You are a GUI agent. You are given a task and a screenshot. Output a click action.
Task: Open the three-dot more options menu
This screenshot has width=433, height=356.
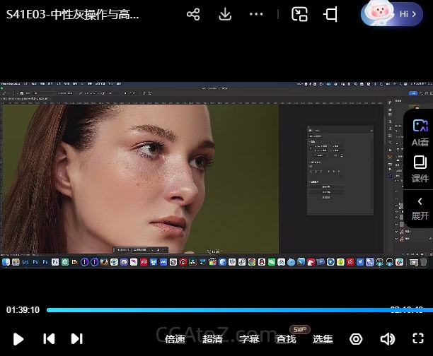257,15
